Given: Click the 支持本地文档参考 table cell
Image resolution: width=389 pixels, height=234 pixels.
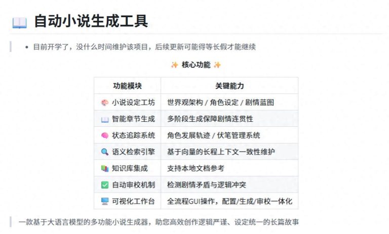Looking at the screenshot, I should (196, 168).
